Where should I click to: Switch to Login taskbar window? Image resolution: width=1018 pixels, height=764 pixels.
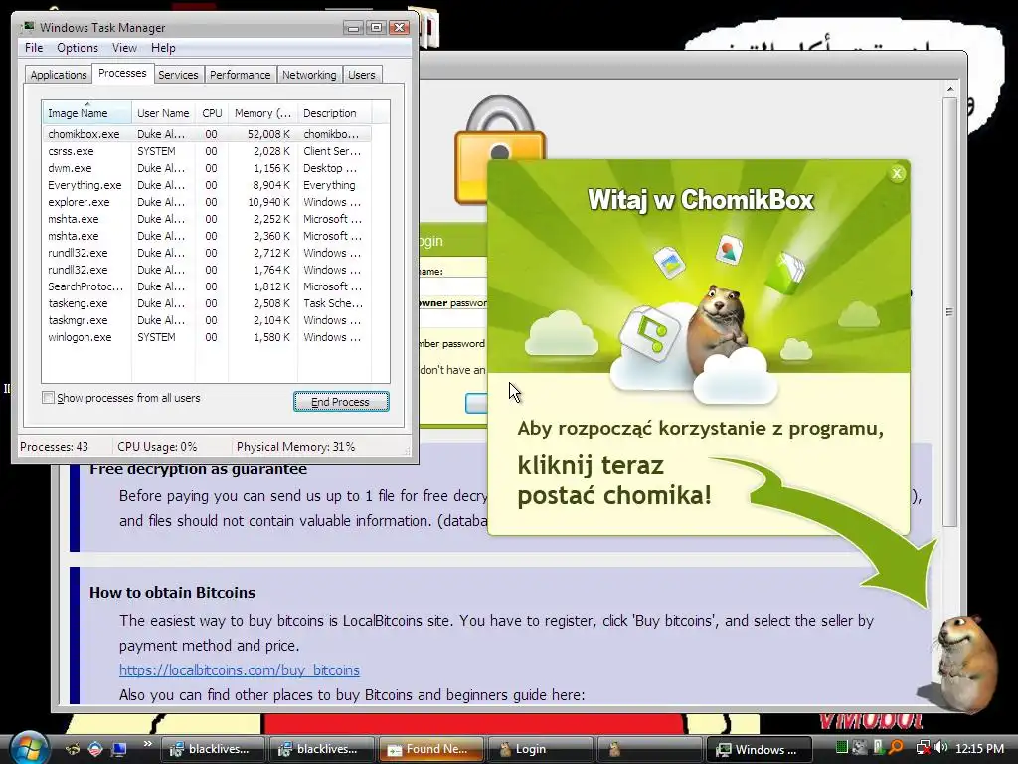point(539,749)
